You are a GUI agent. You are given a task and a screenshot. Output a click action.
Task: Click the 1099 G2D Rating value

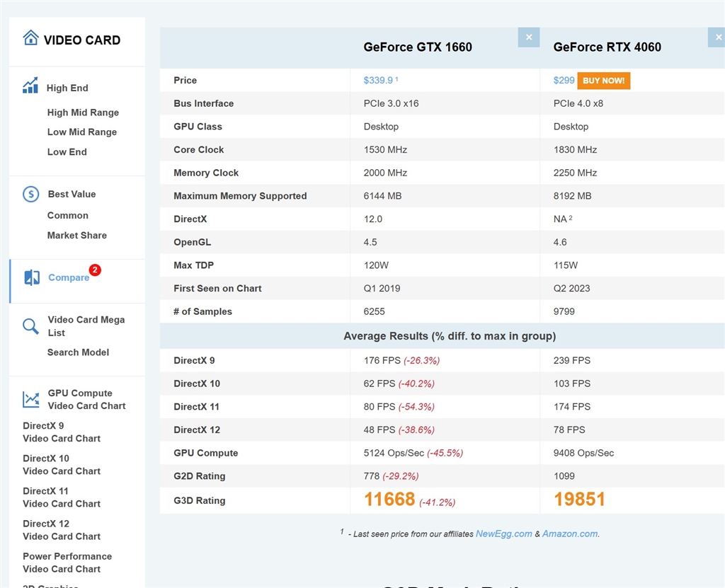(x=564, y=476)
